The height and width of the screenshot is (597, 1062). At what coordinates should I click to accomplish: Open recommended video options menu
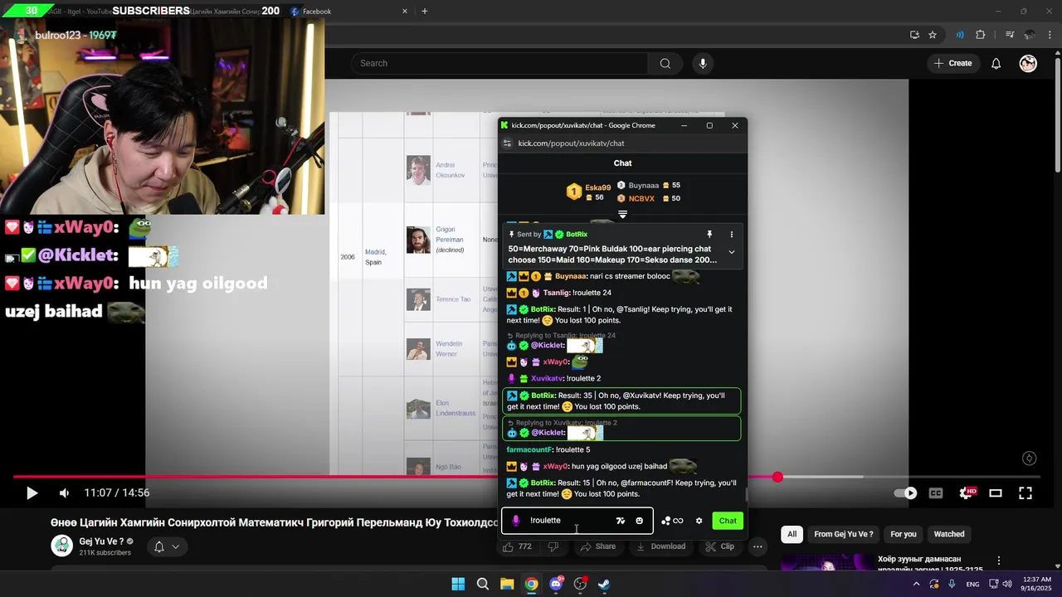coord(999,561)
